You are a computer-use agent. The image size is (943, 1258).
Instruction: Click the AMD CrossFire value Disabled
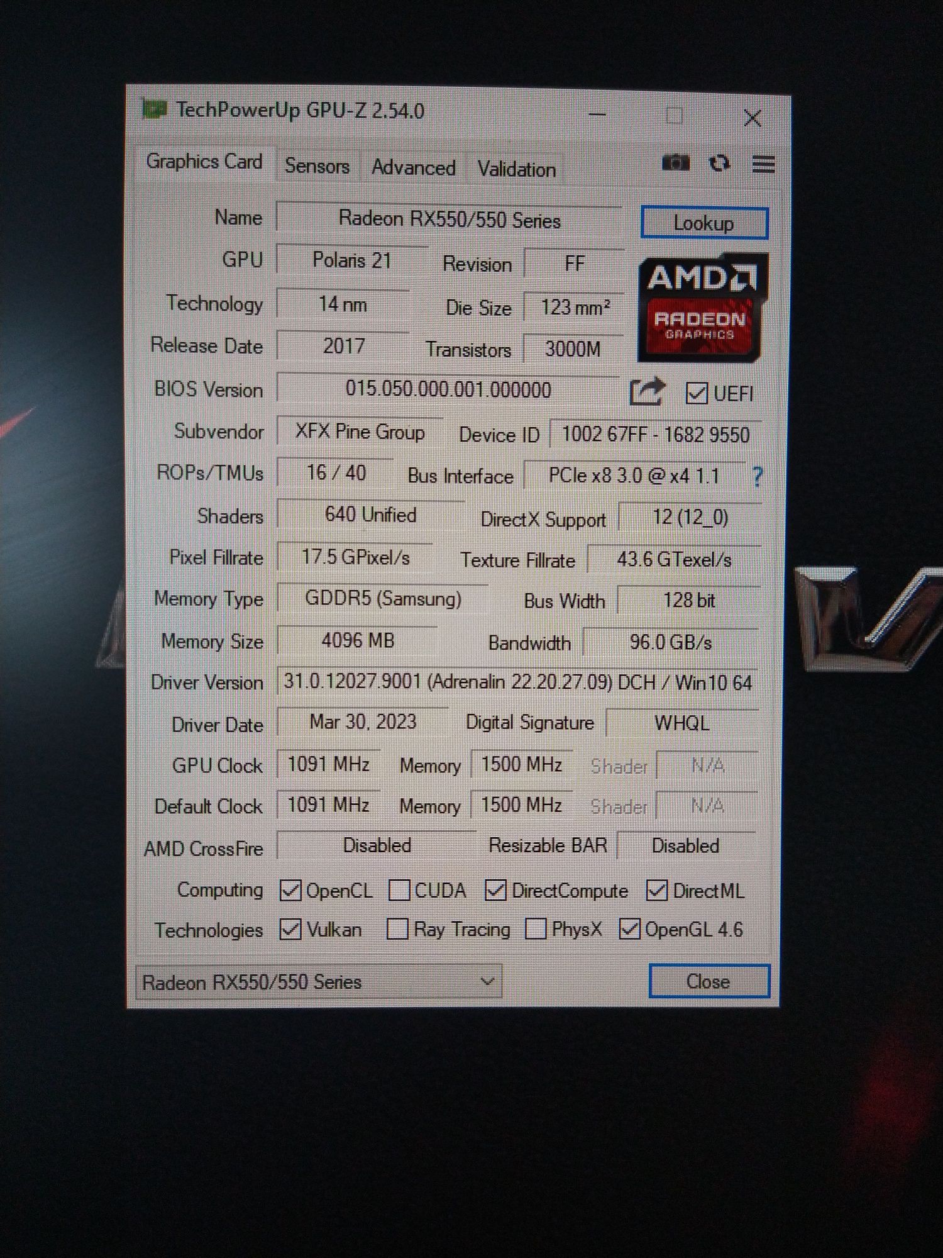377,846
